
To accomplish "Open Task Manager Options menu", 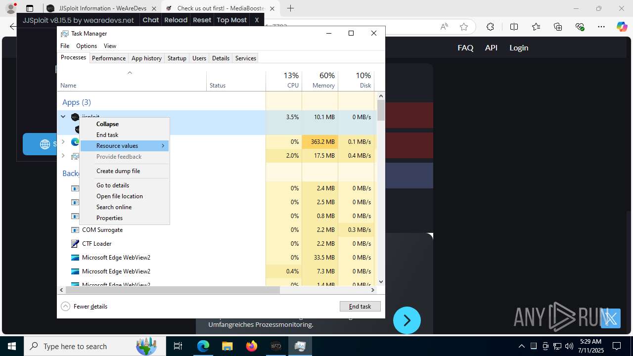I will [87, 46].
